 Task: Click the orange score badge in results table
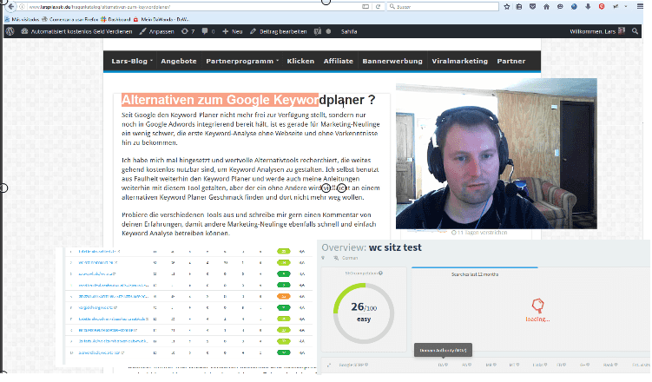283,296
